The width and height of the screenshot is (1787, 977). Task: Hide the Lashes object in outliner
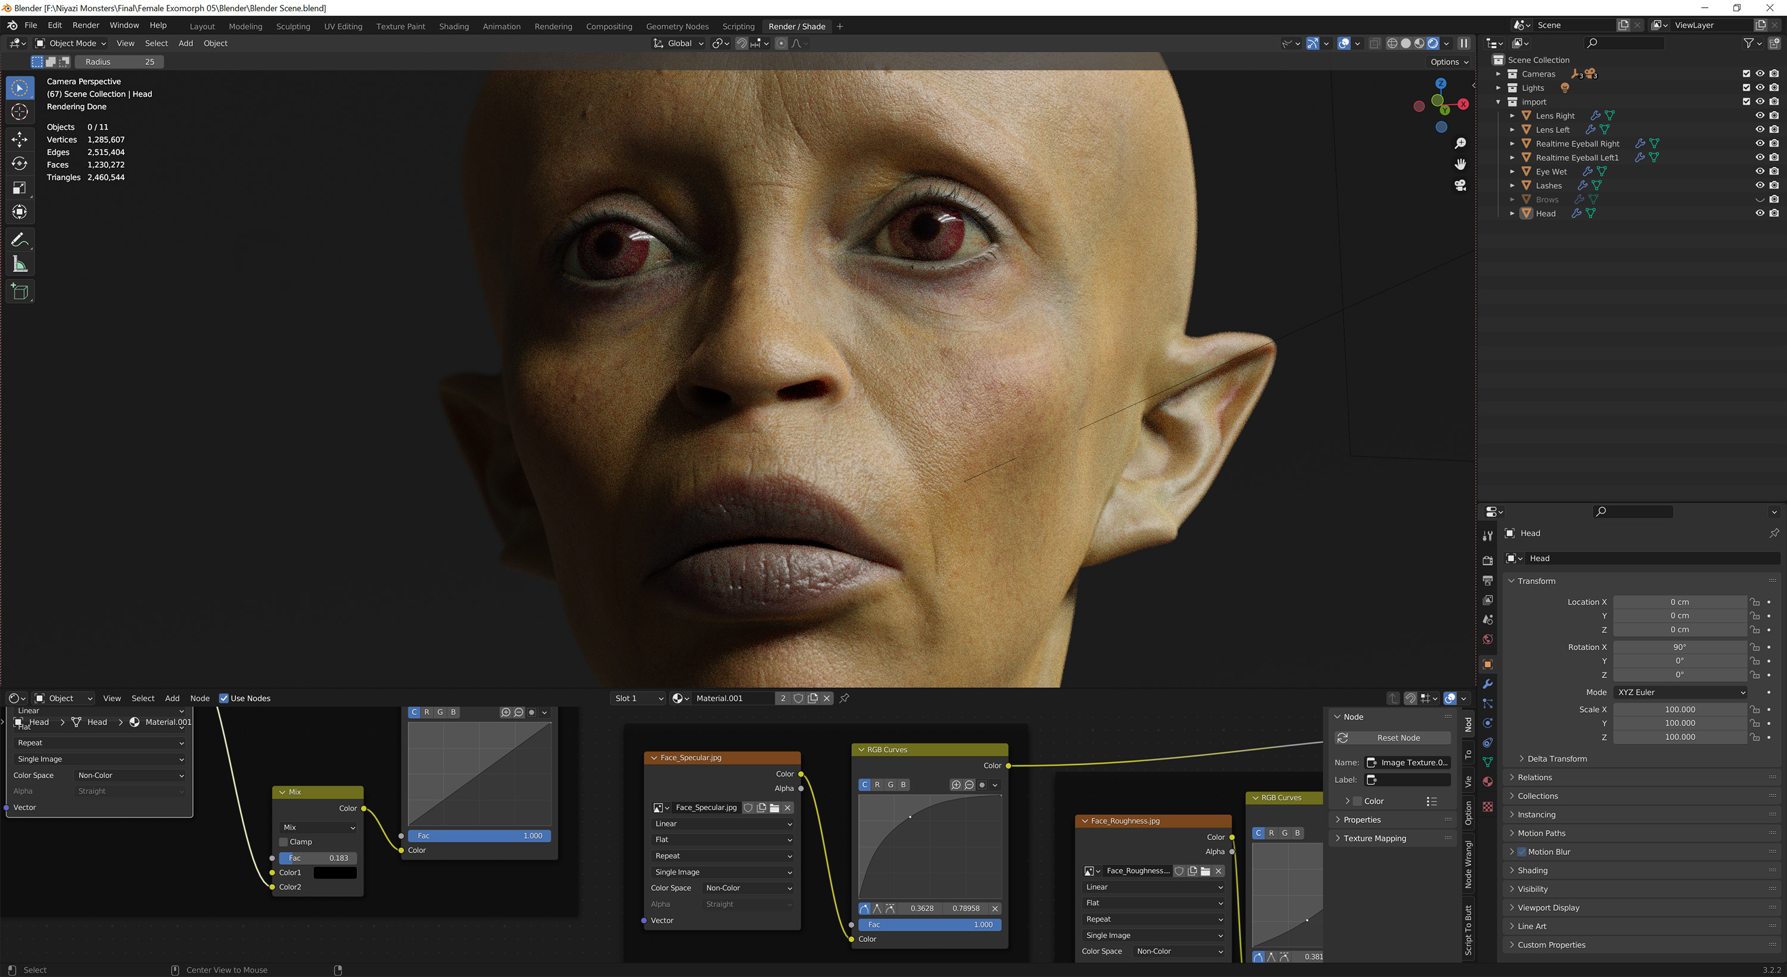[x=1759, y=185]
